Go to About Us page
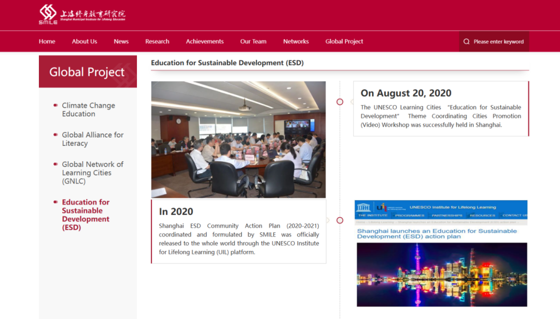The height and width of the screenshot is (319, 560). click(x=85, y=41)
